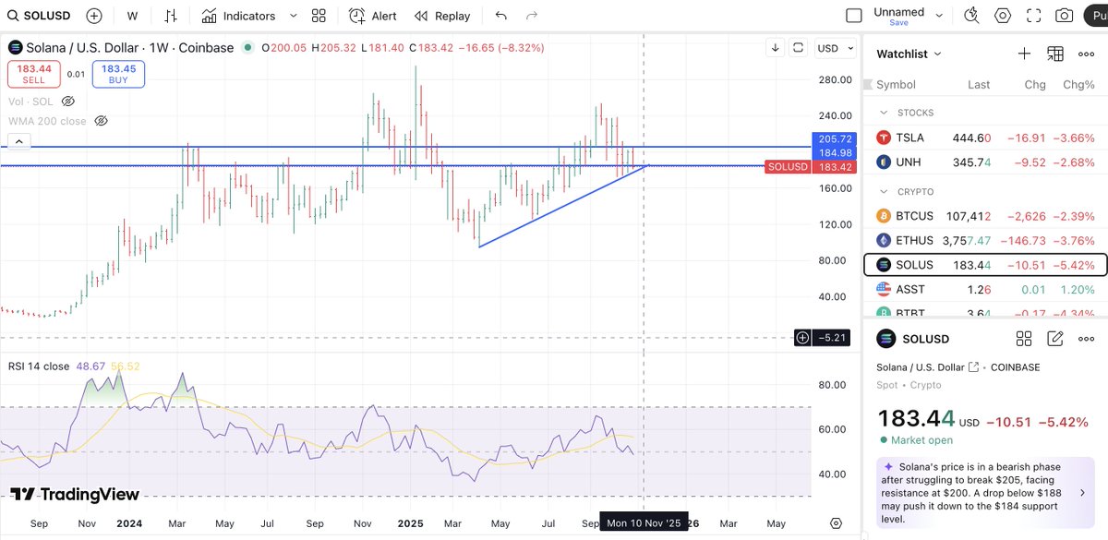Select SOLUS row in the watchlist
Screen dimensions: 1108x540
(x=984, y=265)
